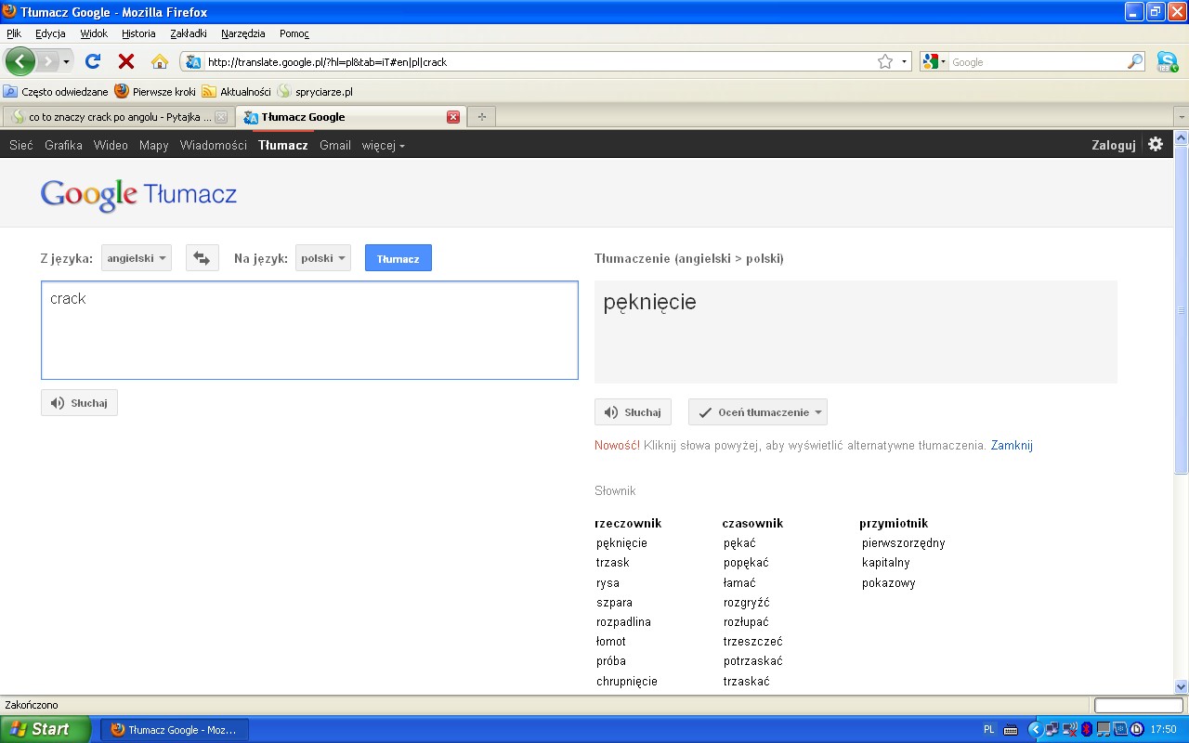Screen dimensions: 1189x743
Task: Expand the więcej menu in Google bar
Action: pos(384,145)
